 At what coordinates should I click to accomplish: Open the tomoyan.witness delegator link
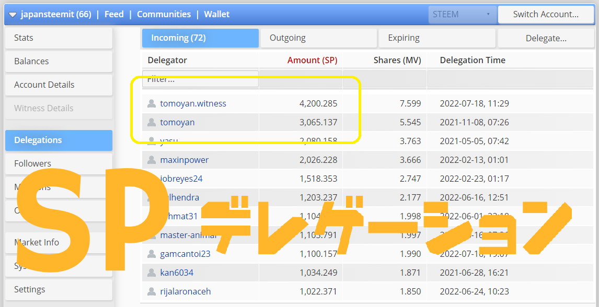pyautogui.click(x=193, y=104)
